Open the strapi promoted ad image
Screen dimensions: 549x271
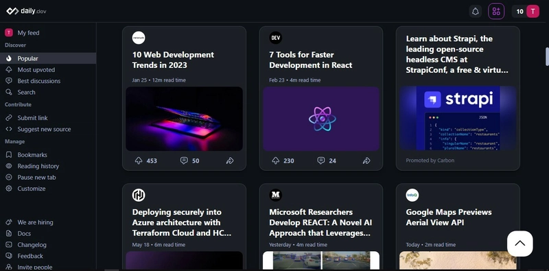458,118
